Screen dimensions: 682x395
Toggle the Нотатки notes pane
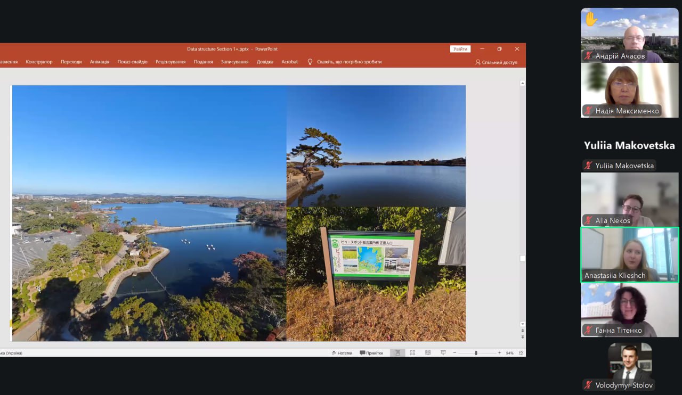(342, 353)
